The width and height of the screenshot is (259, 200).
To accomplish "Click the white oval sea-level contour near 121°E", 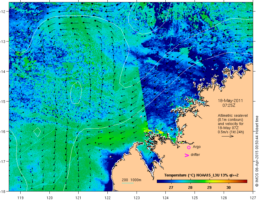I will pos(76,93).
